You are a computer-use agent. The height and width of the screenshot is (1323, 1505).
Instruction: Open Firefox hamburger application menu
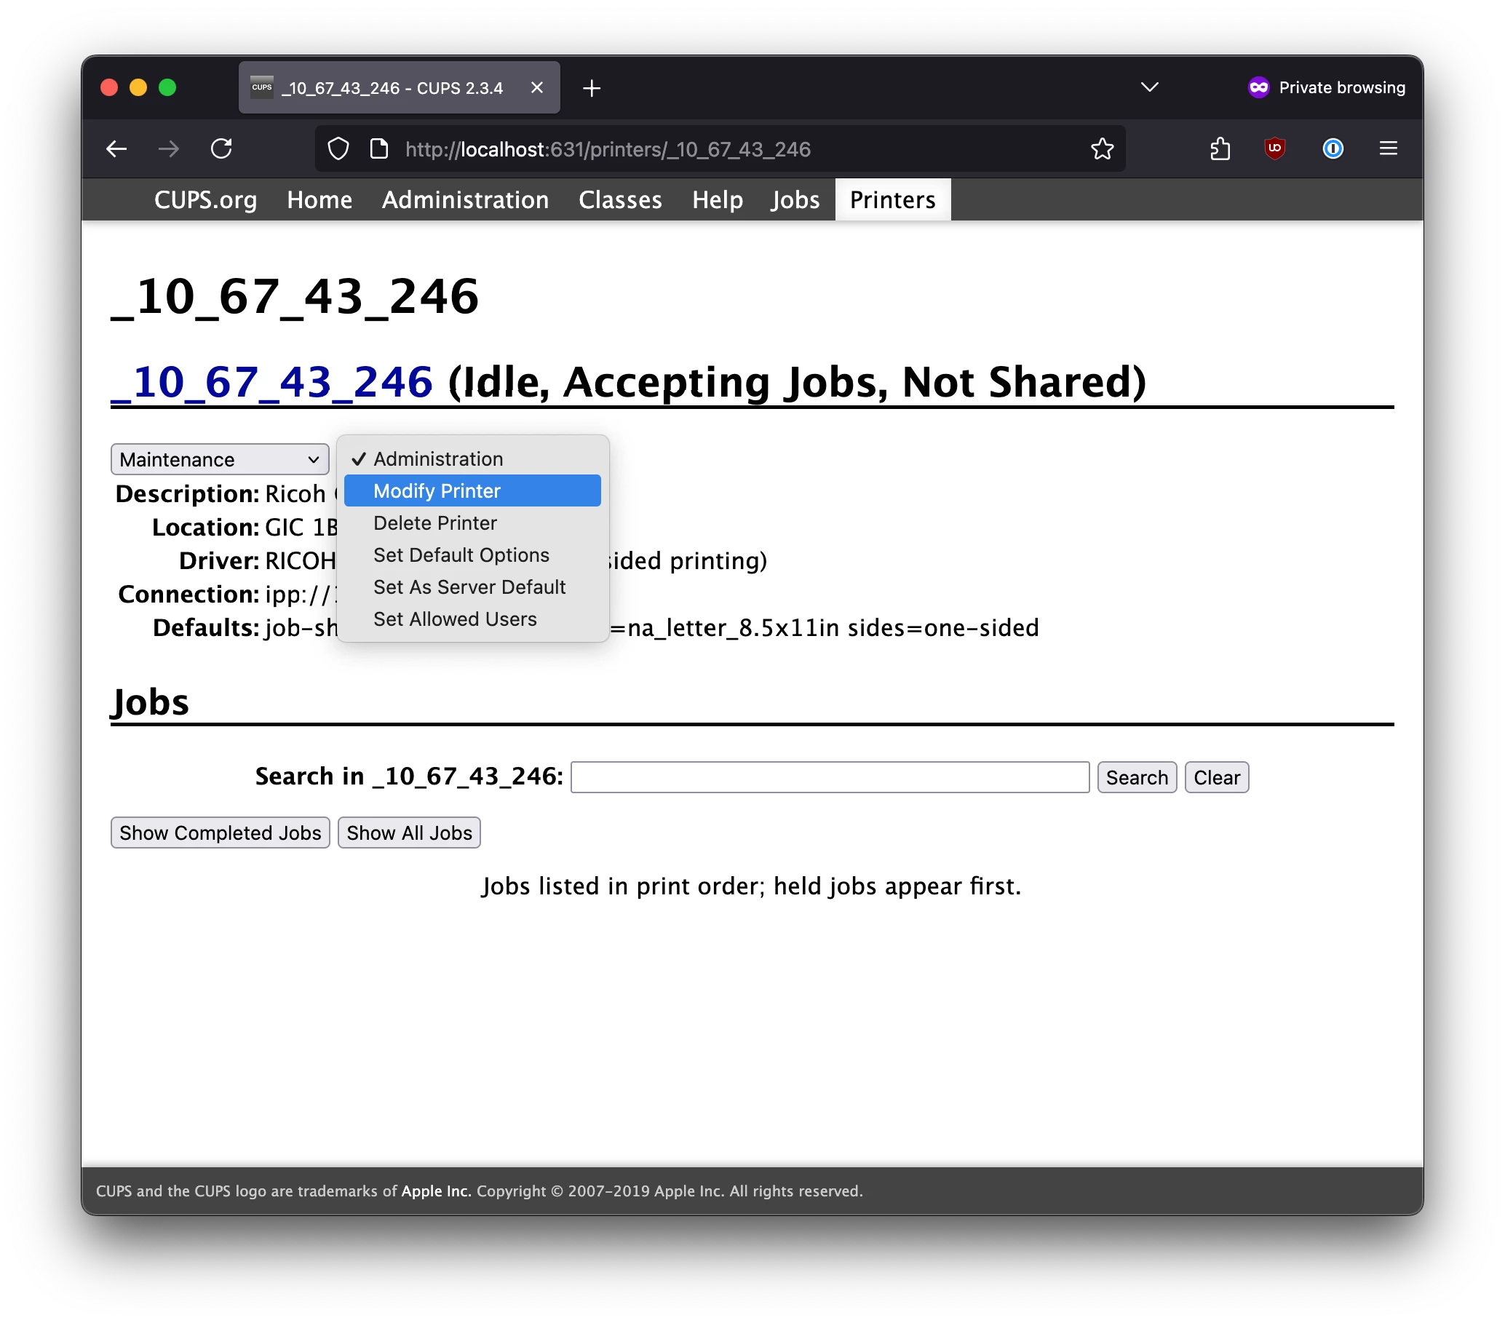click(1388, 149)
